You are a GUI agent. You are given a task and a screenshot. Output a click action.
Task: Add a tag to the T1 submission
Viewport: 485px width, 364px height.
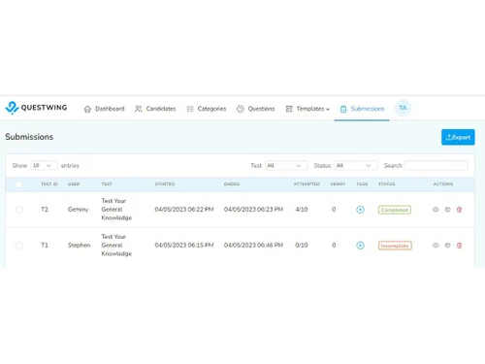tap(360, 246)
